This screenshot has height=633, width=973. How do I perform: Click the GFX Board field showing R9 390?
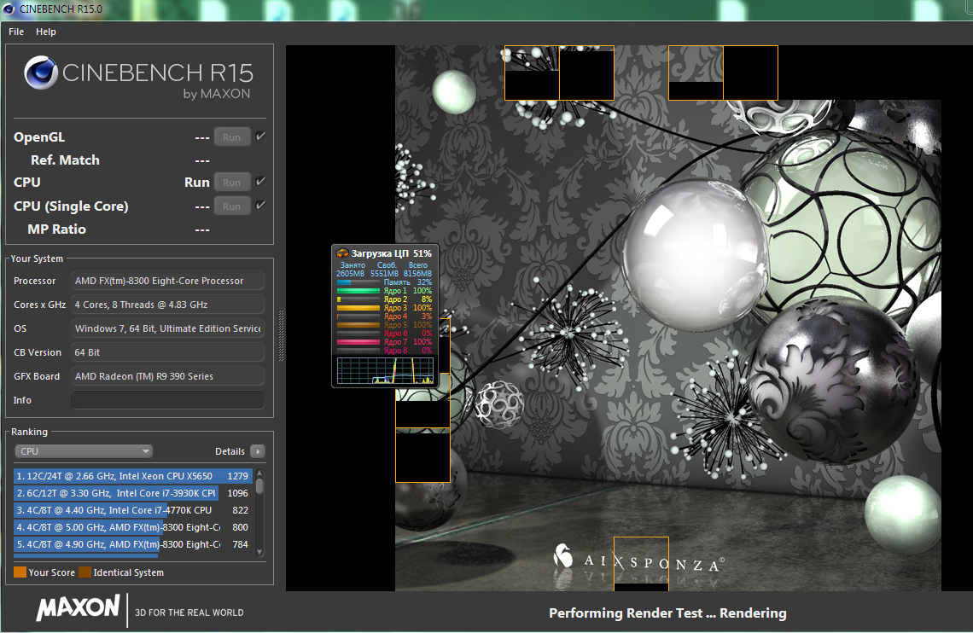click(167, 376)
